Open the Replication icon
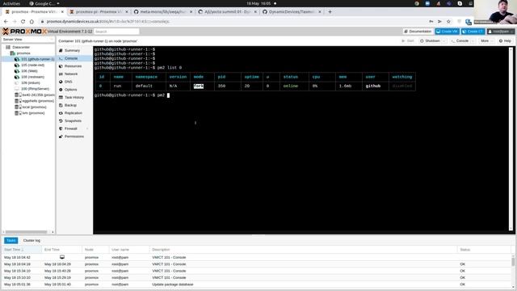Viewport: 517px width, 291px height. 61,113
